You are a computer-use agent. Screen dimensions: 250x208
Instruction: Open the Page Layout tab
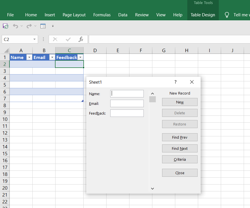click(x=74, y=15)
